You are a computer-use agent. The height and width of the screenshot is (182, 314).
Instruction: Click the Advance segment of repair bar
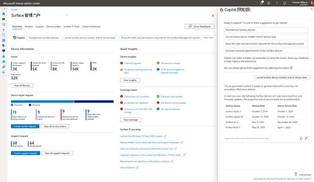pyautogui.click(x=94, y=101)
